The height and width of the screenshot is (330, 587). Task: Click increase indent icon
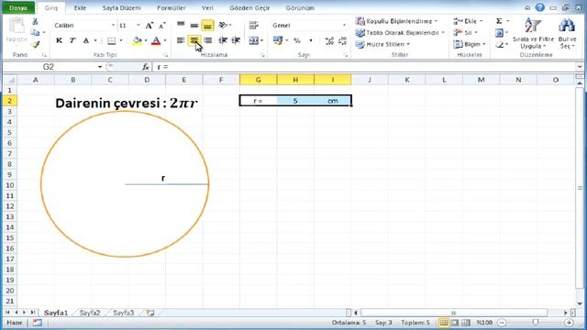point(236,40)
